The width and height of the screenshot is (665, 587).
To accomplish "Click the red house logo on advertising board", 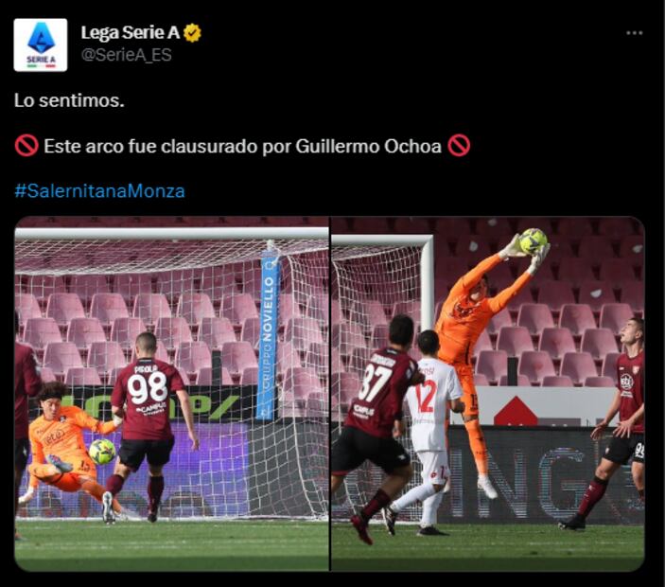I will (516, 411).
